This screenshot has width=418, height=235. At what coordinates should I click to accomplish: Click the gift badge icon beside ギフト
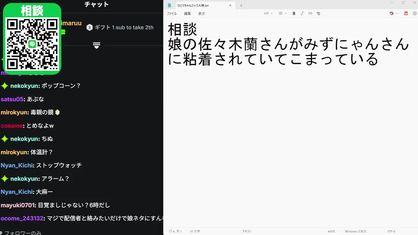89,27
